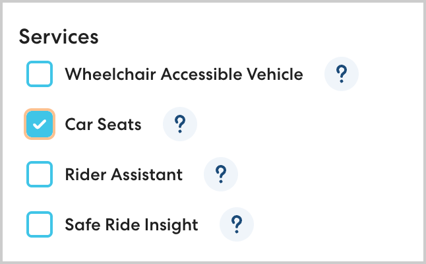The height and width of the screenshot is (264, 426).
Task: Enable the Wheelchair Accessible Vehicle checkbox
Action: [40, 75]
